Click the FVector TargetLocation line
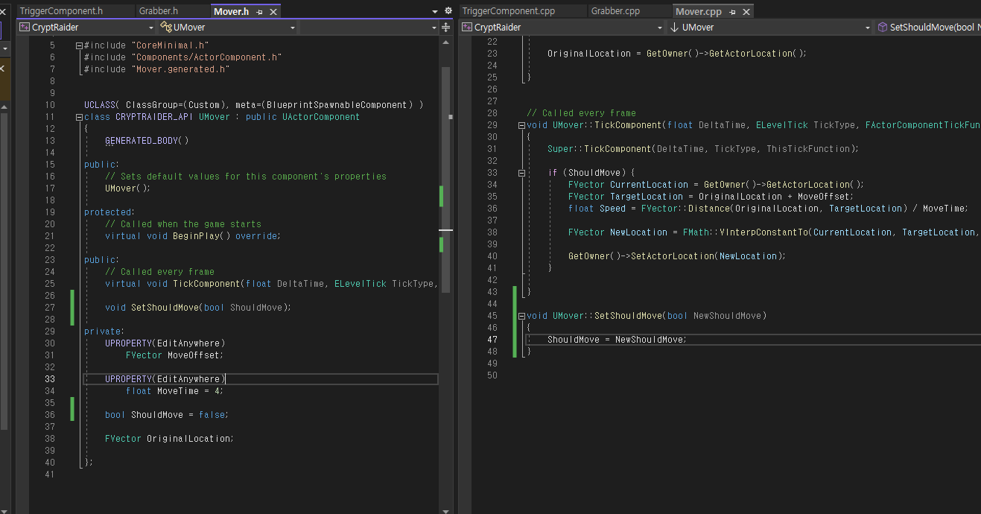This screenshot has height=514, width=981. point(711,197)
